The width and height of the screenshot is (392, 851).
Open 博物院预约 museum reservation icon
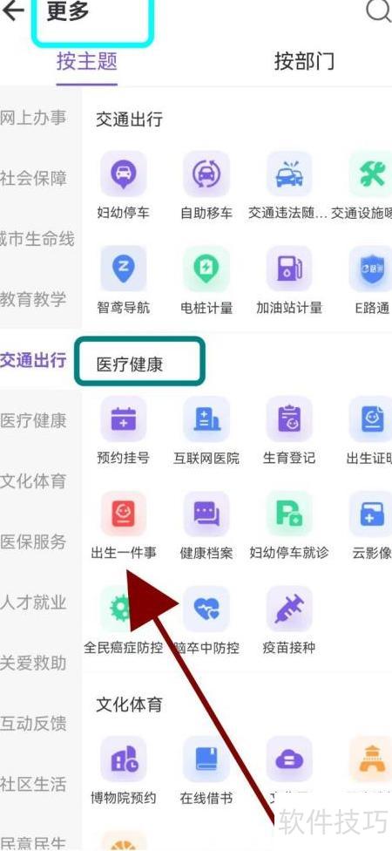coord(123,759)
